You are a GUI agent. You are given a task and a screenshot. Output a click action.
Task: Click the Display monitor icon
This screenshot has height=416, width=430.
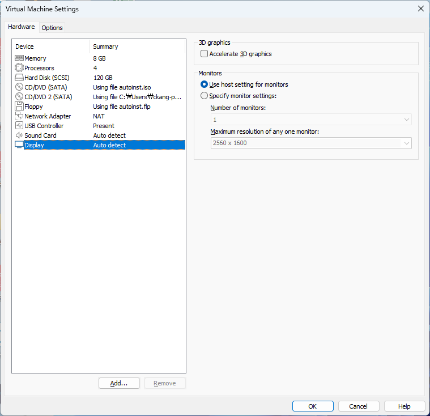point(19,145)
